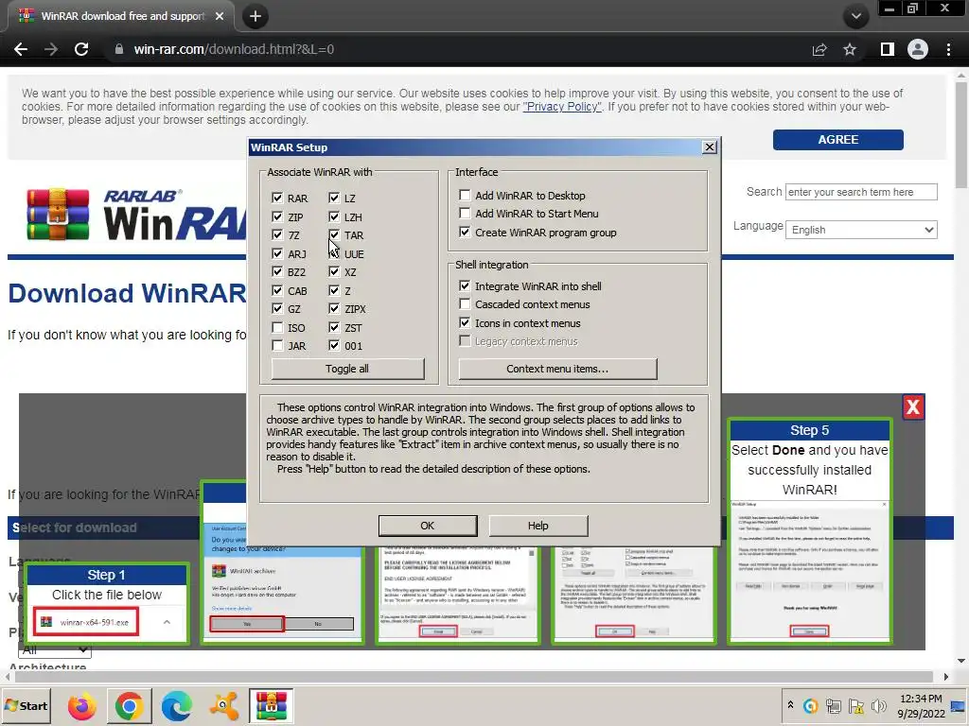The width and height of the screenshot is (969, 726).
Task: Click the Step 5 Done screenshot thumbnail
Action: [810, 570]
